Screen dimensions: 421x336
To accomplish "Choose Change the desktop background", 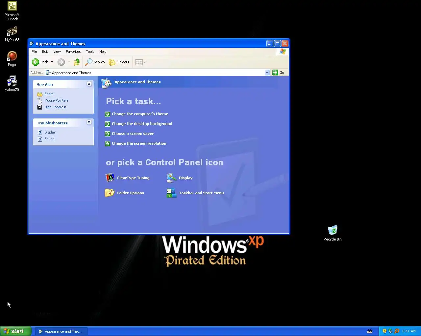I will click(x=142, y=124).
